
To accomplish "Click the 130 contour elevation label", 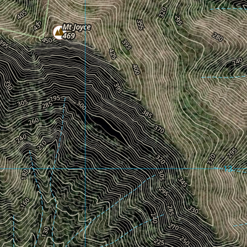I will [x=46, y=232].
